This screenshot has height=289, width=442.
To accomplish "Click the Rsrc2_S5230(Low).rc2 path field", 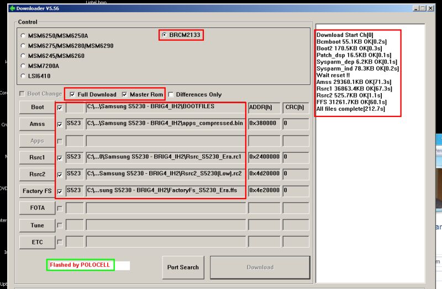I will (x=165, y=174).
